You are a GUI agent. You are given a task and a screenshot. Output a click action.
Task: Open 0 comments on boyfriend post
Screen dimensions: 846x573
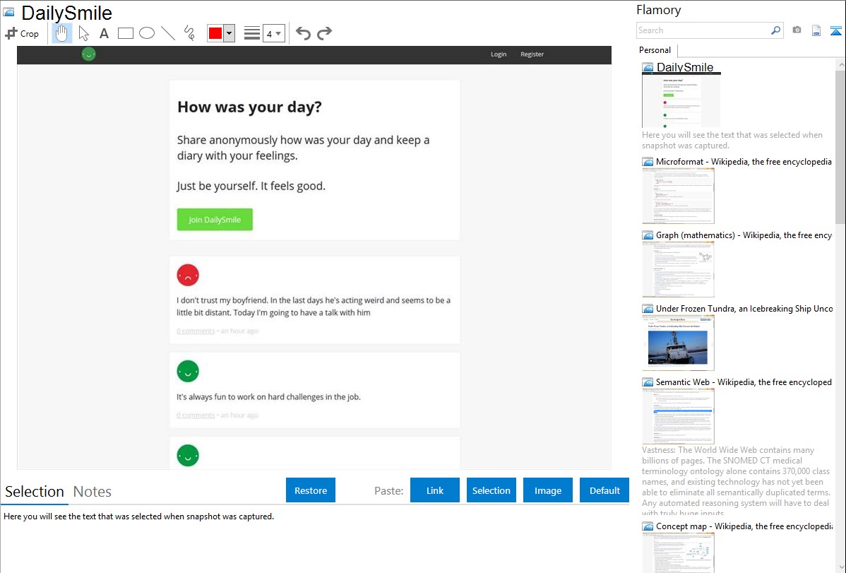click(x=196, y=331)
